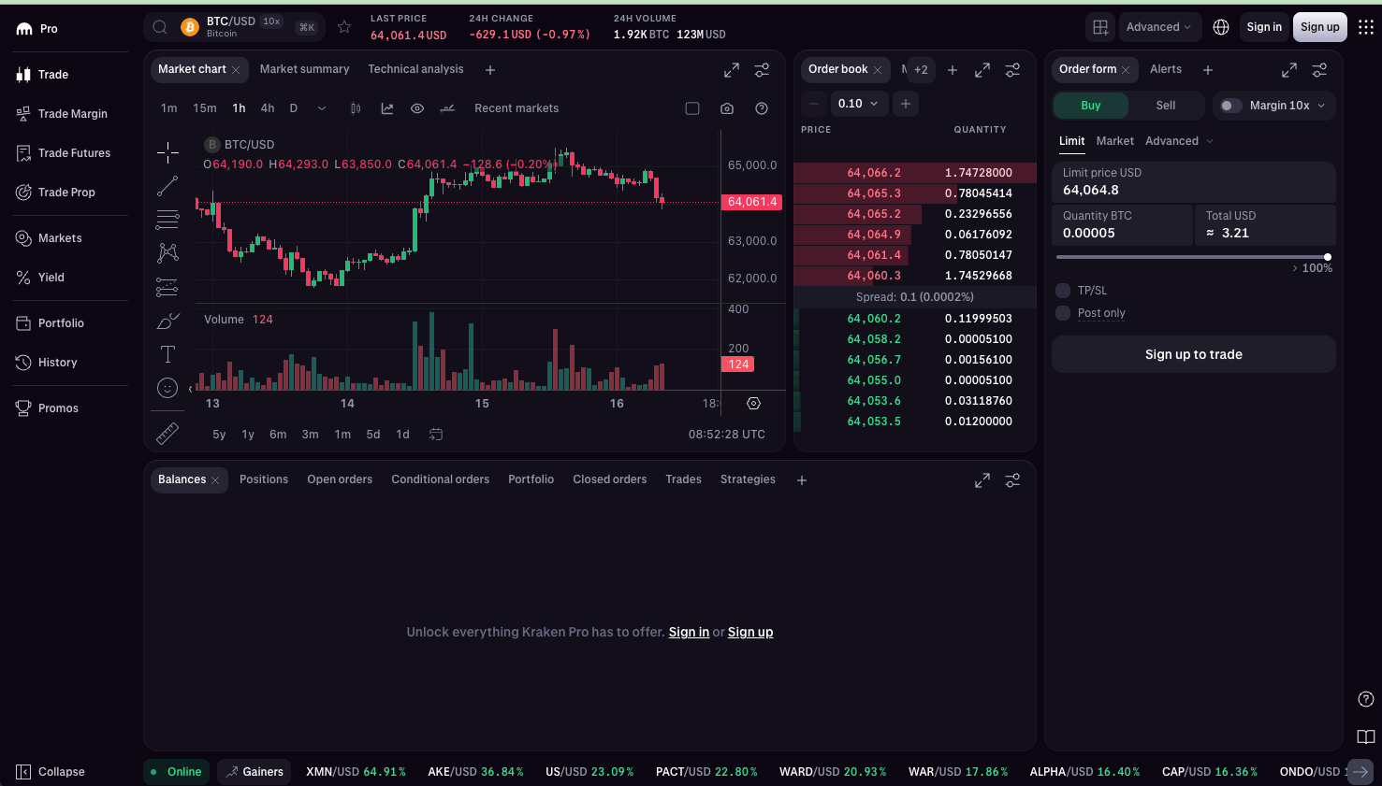1382x786 pixels.
Task: Expand more chart interval options
Action: (x=322, y=108)
